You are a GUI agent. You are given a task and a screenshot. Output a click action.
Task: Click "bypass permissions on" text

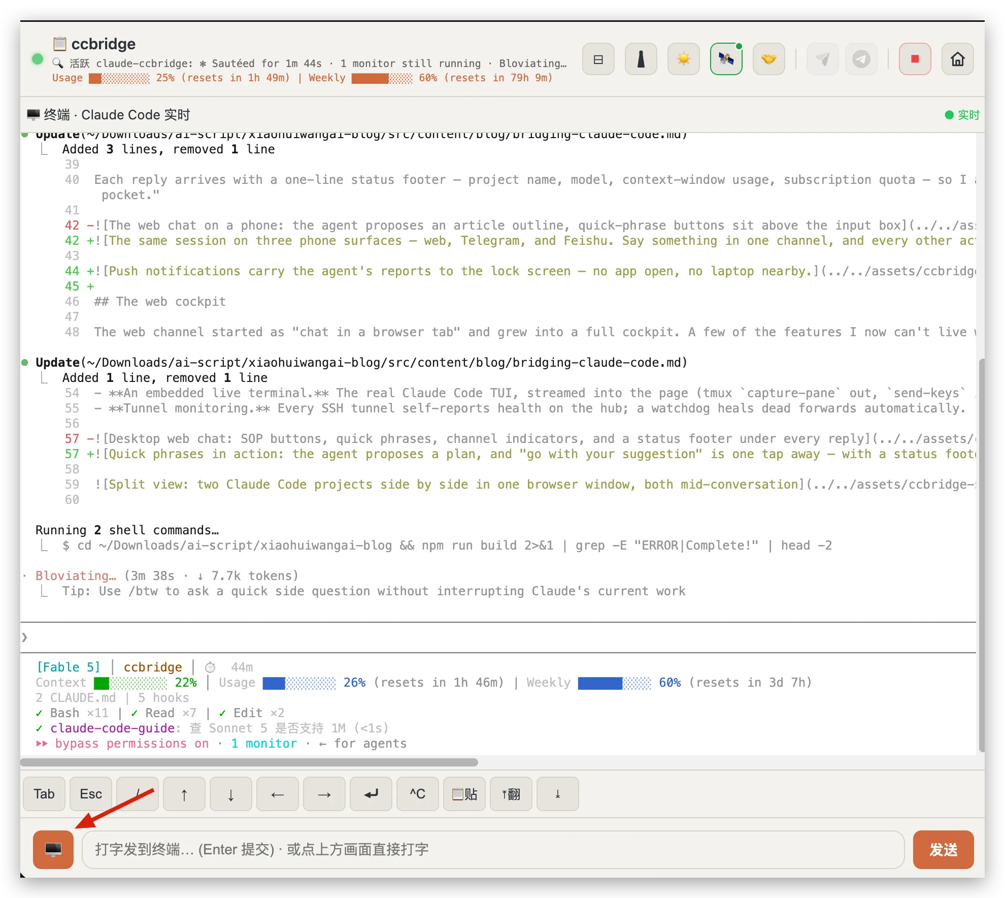(x=132, y=744)
